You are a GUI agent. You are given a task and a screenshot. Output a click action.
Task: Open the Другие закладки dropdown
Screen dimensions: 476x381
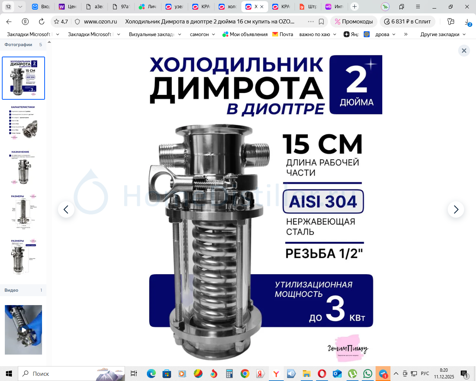point(443,34)
